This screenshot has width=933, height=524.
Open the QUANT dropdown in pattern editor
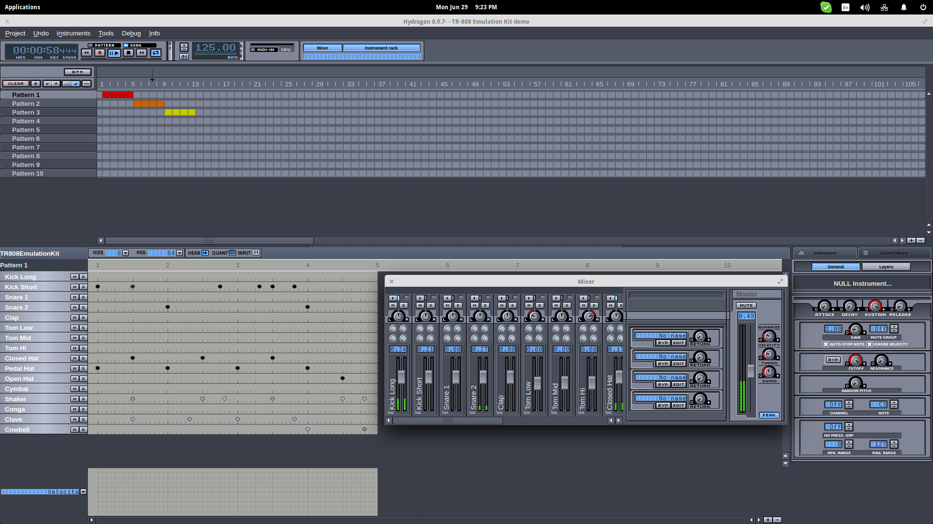pos(232,253)
